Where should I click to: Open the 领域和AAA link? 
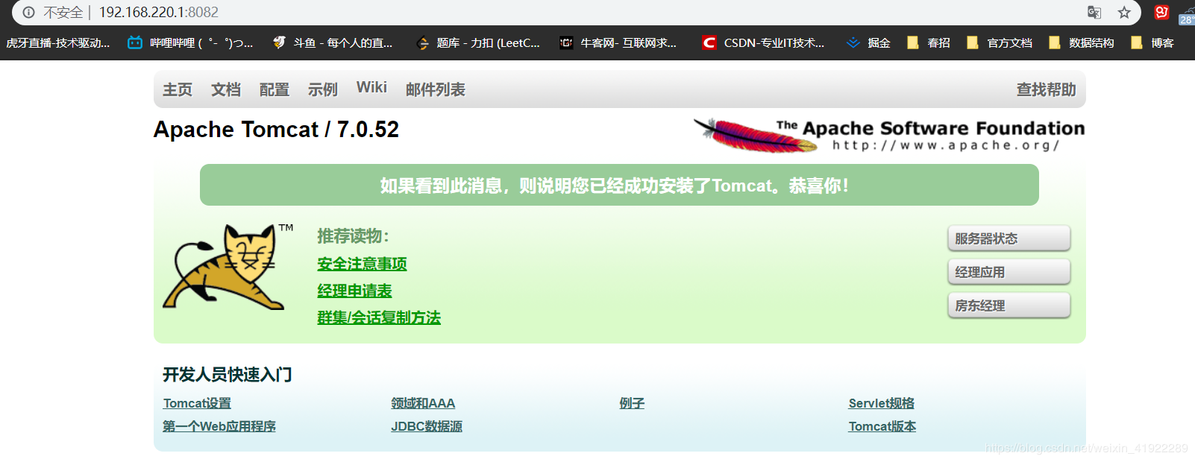(x=423, y=403)
